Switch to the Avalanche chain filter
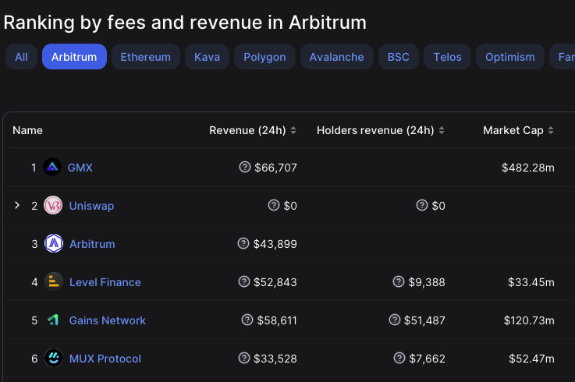 click(x=336, y=57)
